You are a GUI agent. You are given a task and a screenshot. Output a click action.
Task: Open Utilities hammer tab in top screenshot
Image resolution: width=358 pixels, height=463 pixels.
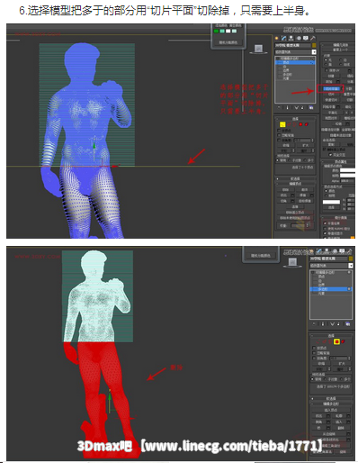click(x=313, y=38)
